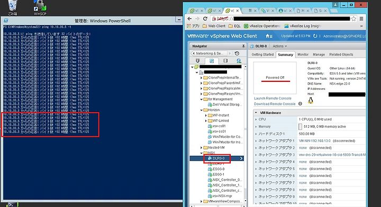Expand the VMwareViewCompos... folder
This screenshot has width=381, height=207.
click(201, 201)
